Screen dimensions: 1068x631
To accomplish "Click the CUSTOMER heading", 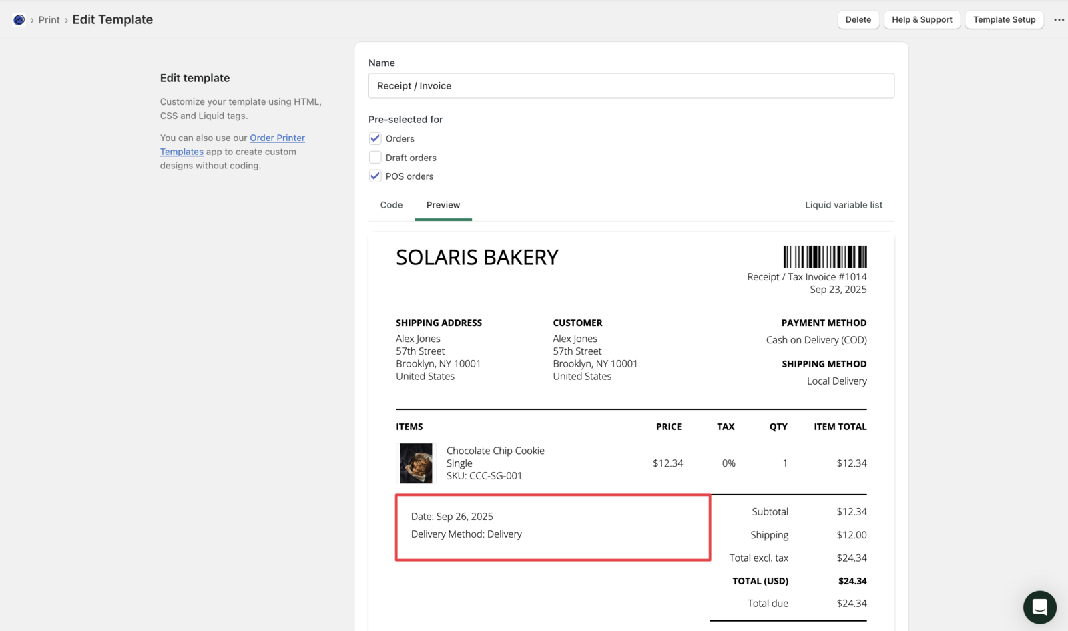I will (x=577, y=323).
